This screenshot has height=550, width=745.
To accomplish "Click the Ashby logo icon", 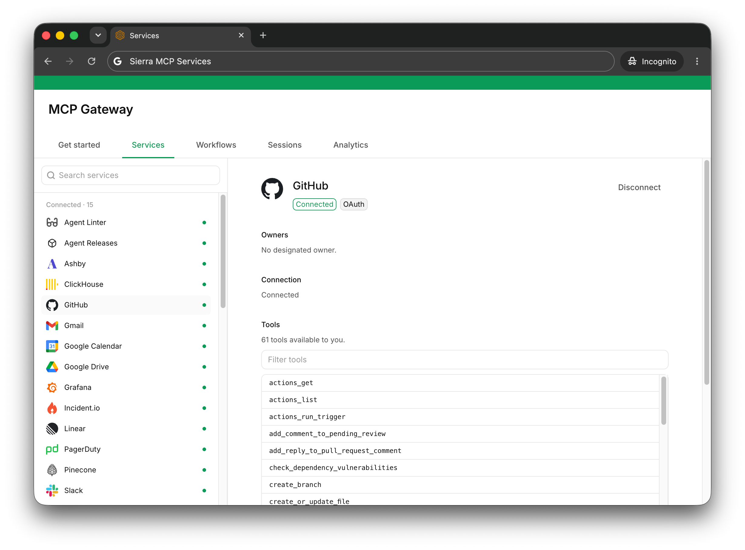I will [x=52, y=264].
